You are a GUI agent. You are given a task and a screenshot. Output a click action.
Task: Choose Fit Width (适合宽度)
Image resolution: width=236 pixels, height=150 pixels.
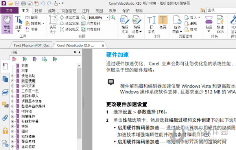(69, 24)
